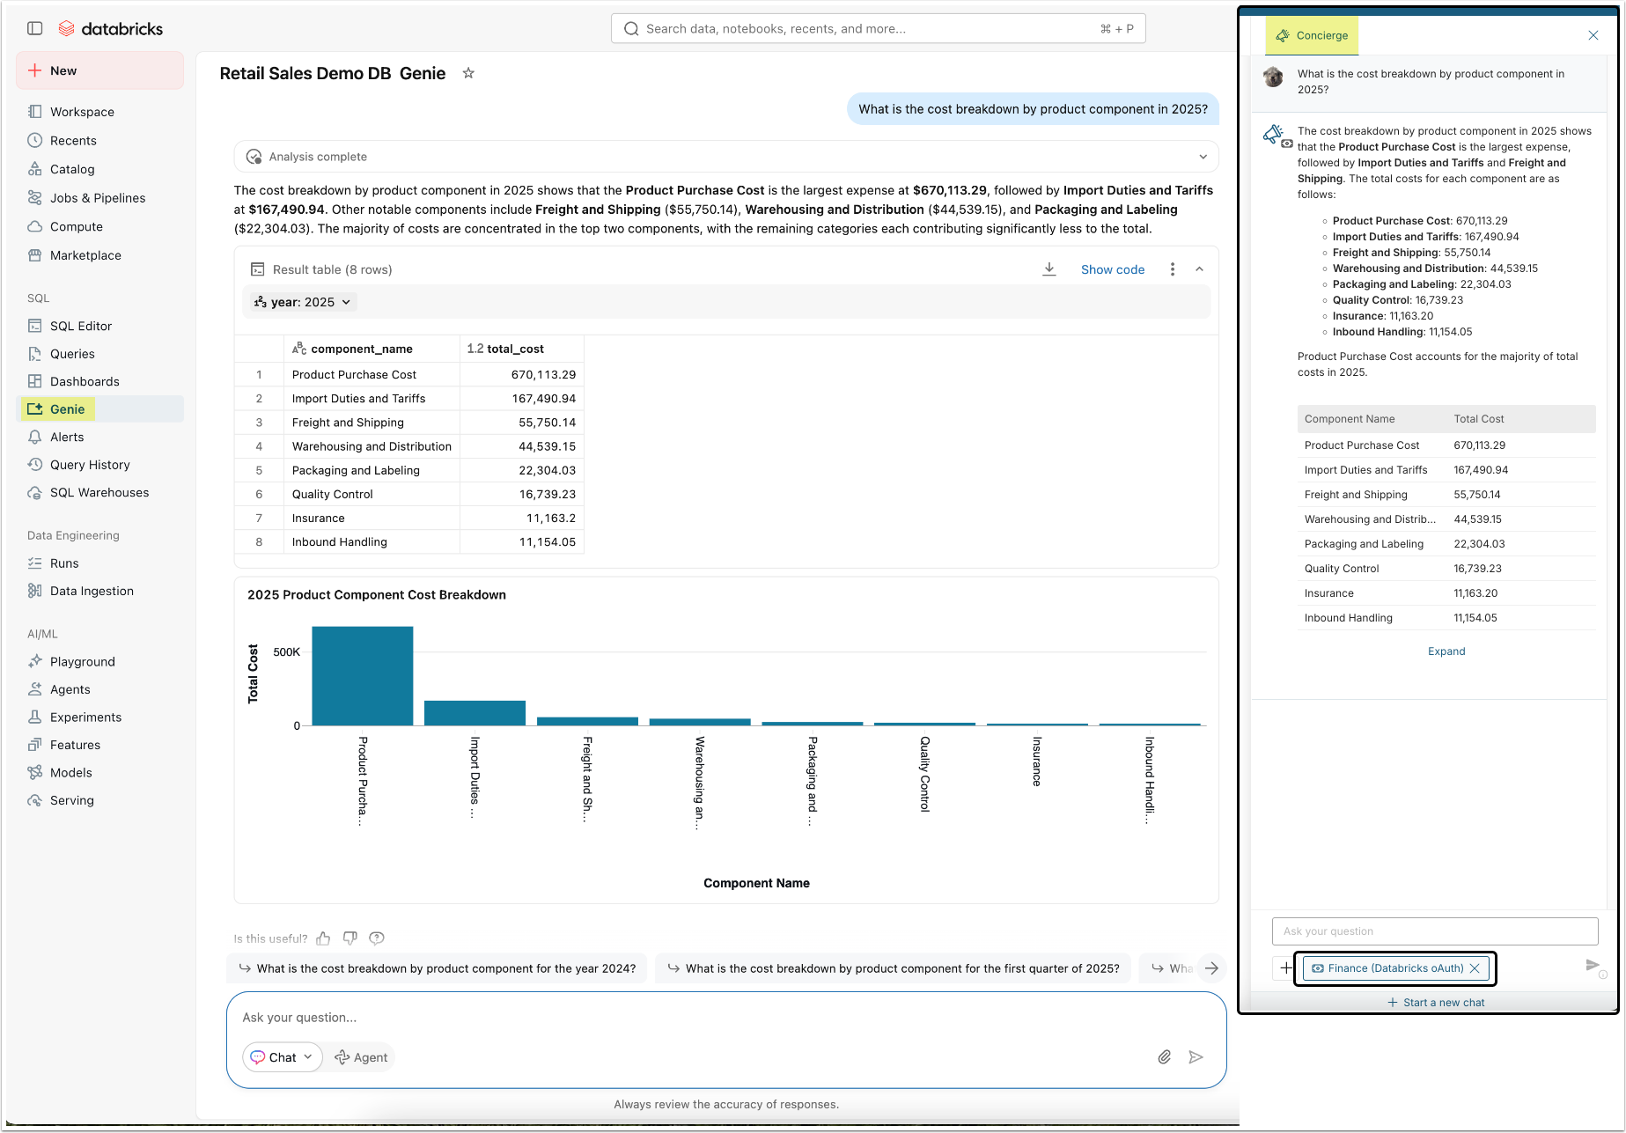Remove Finance (Databricks oAuth) chip
Viewport: 1626px width, 1133px height.
click(x=1475, y=968)
